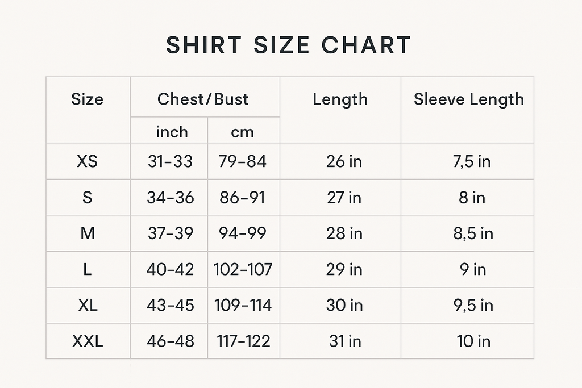Click the 43-45 inch chest cell
The image size is (582, 388).
point(170,305)
